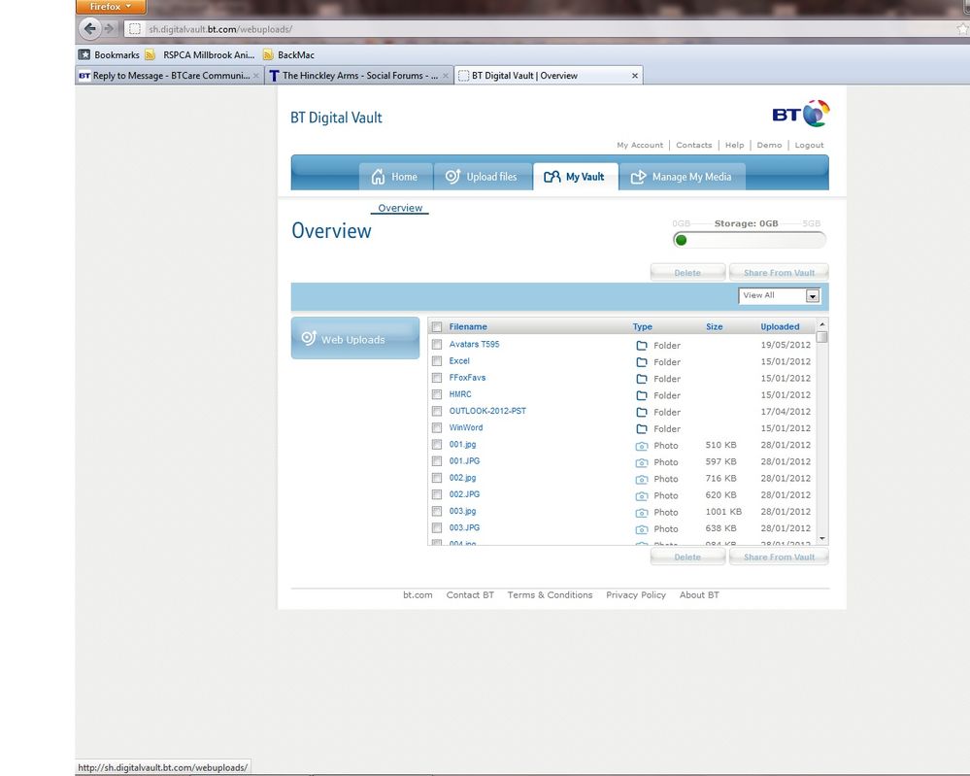This screenshot has height=776, width=970.
Task: Open the Terms & Conditions footer link
Action: 550,594
